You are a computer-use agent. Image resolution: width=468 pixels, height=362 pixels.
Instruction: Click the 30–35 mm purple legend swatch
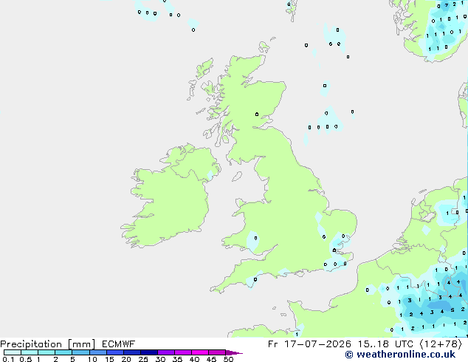coord(165,352)
